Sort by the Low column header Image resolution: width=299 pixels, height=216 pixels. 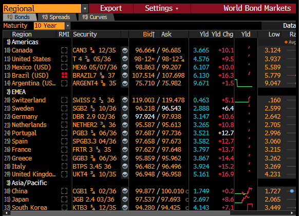point(274,34)
